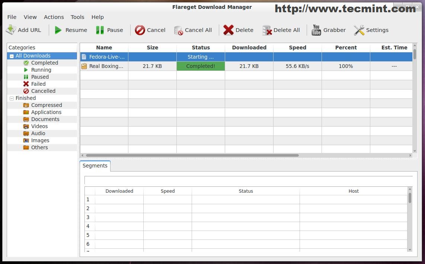Click the green Pause bars icon
The image size is (425, 264).
pos(100,30)
